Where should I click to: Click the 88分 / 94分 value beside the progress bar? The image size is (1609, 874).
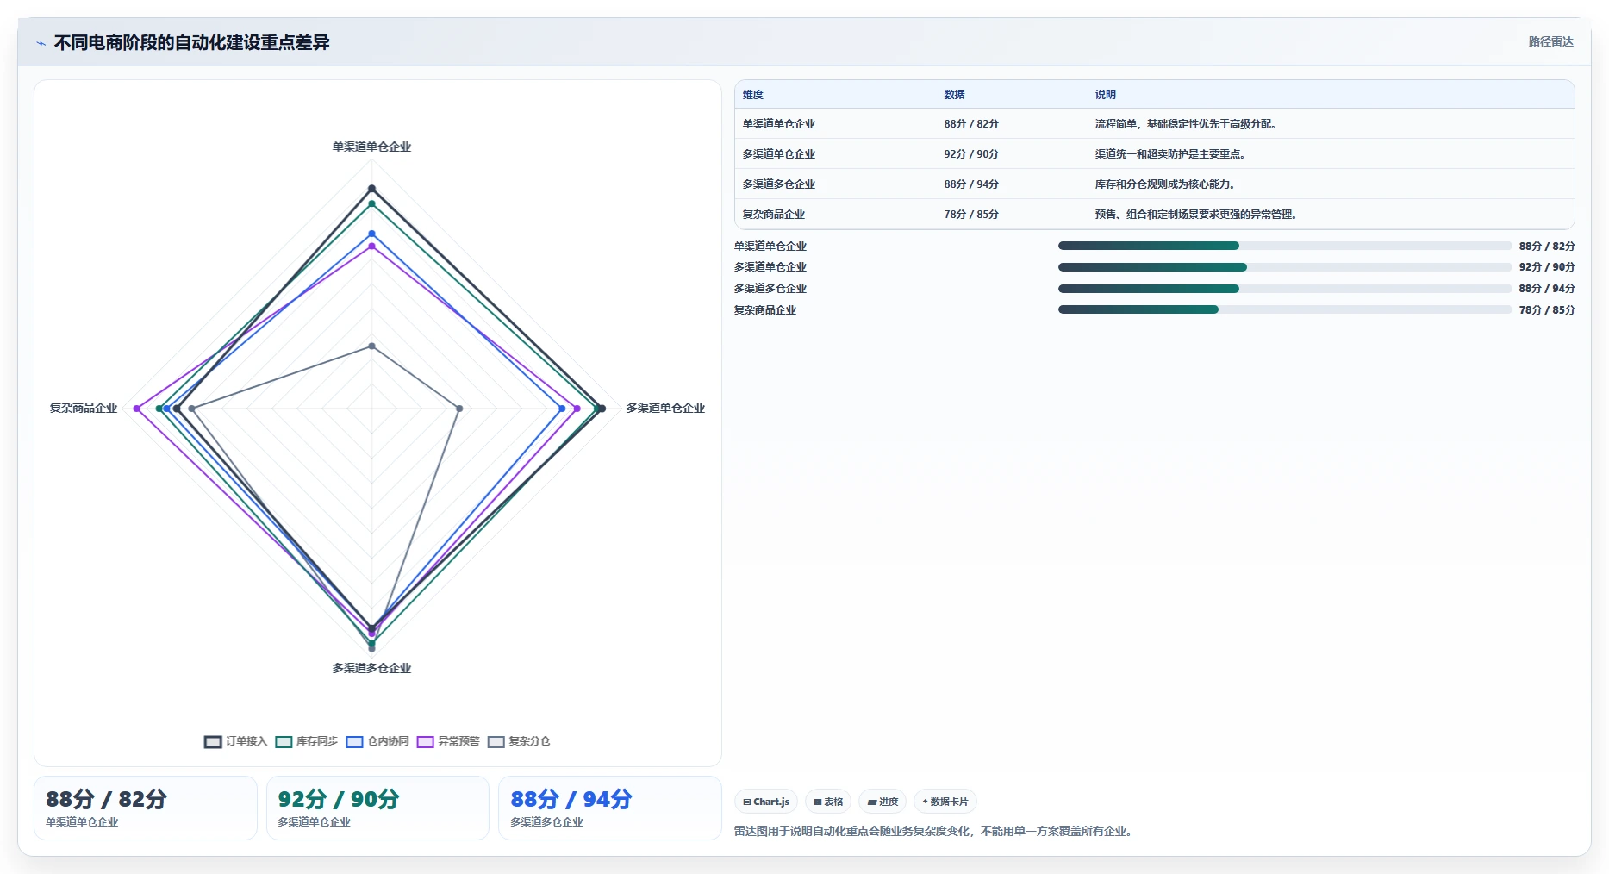click(x=1547, y=289)
